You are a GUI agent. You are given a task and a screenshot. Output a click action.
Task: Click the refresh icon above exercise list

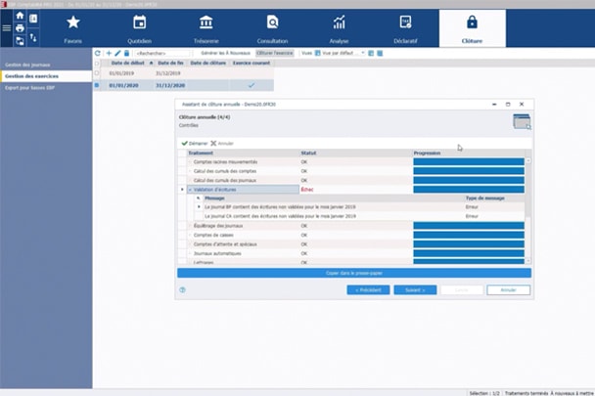(x=98, y=53)
